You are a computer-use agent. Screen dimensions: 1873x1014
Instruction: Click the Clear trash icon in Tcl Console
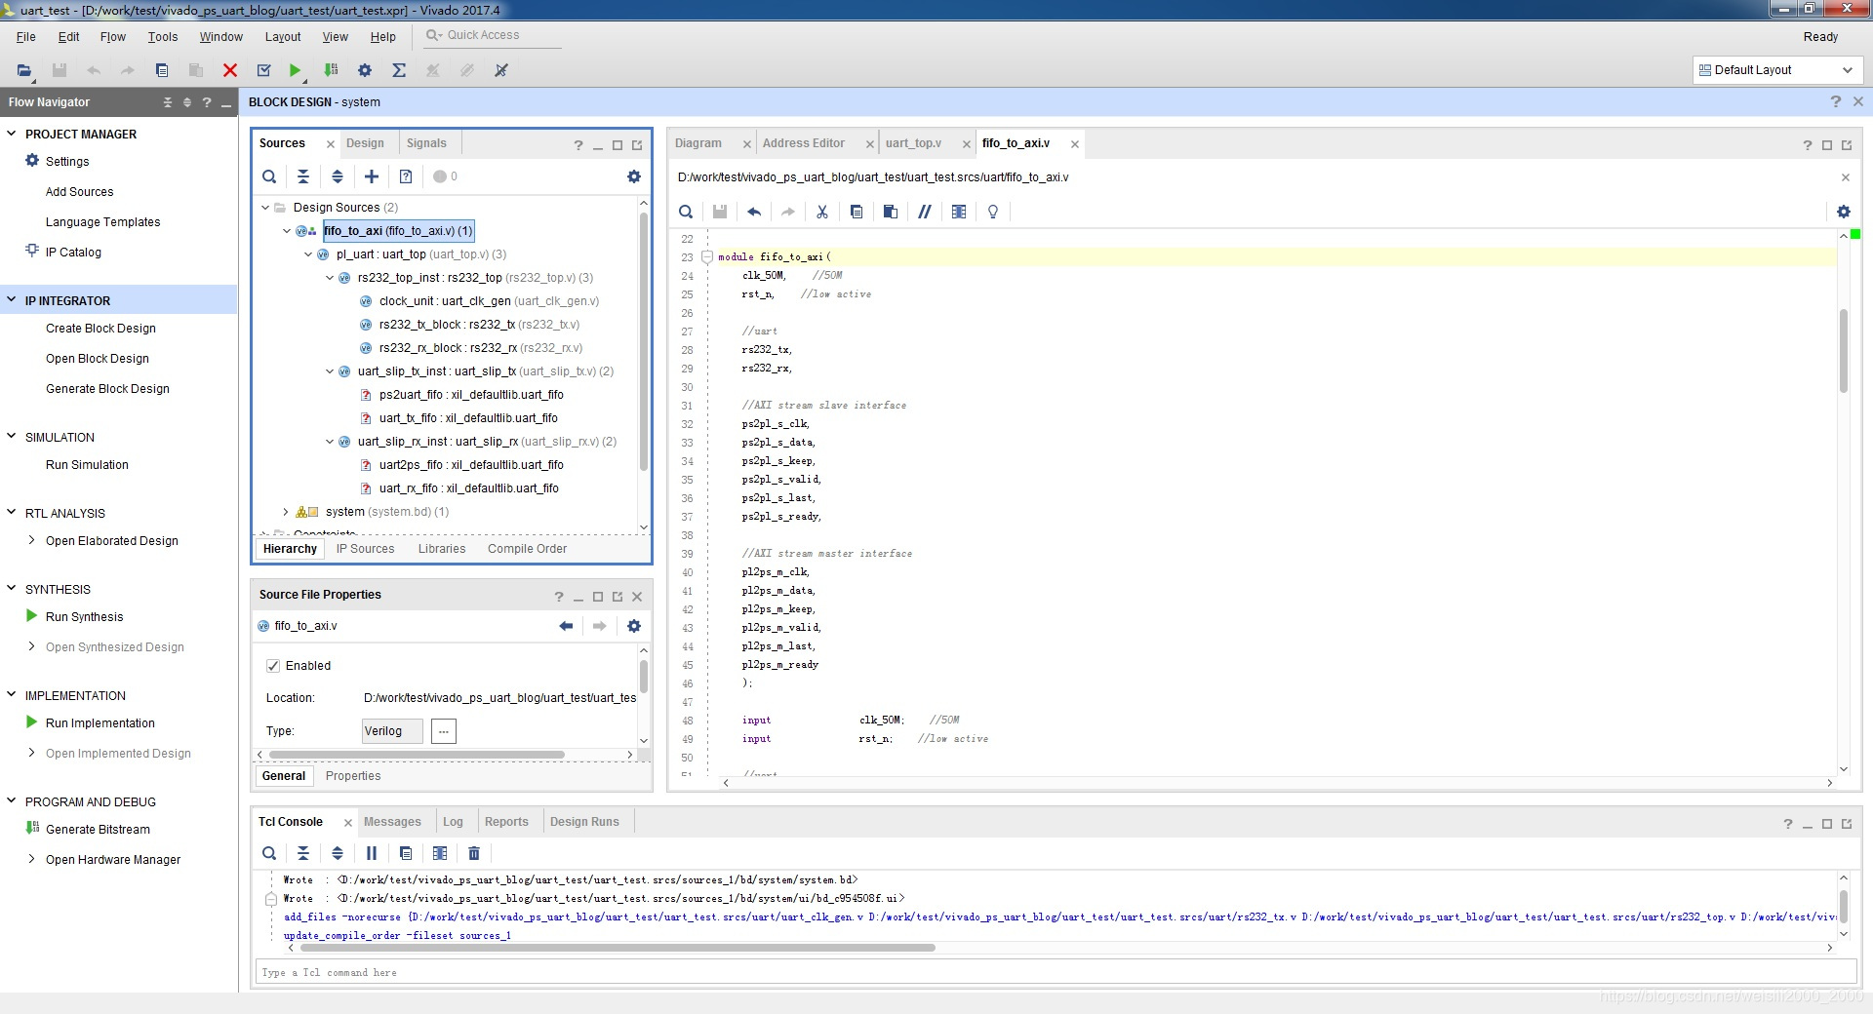[x=474, y=853]
